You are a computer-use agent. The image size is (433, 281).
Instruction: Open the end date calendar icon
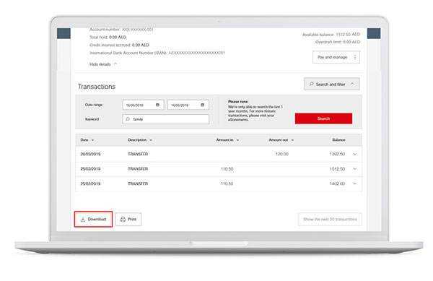(x=202, y=105)
